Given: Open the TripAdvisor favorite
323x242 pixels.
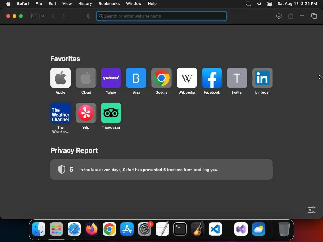Looking at the screenshot, I should tap(111, 113).
